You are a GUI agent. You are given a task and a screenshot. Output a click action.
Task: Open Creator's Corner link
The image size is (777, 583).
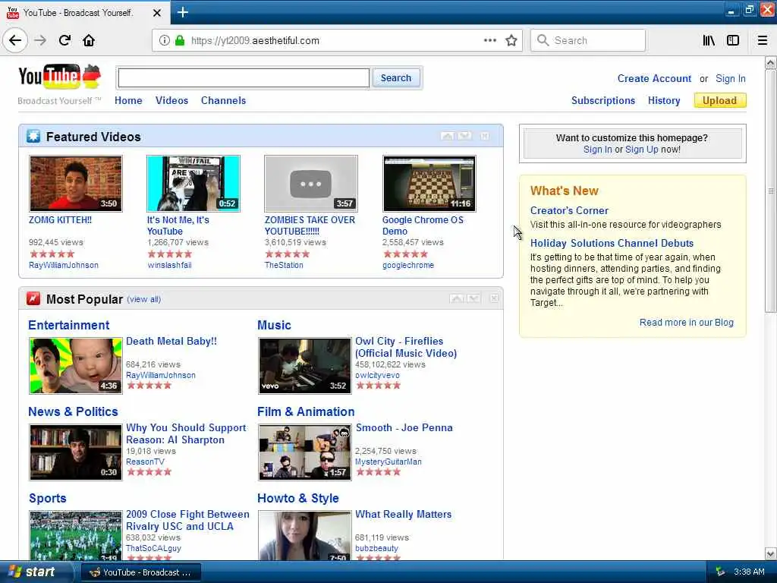[569, 210]
